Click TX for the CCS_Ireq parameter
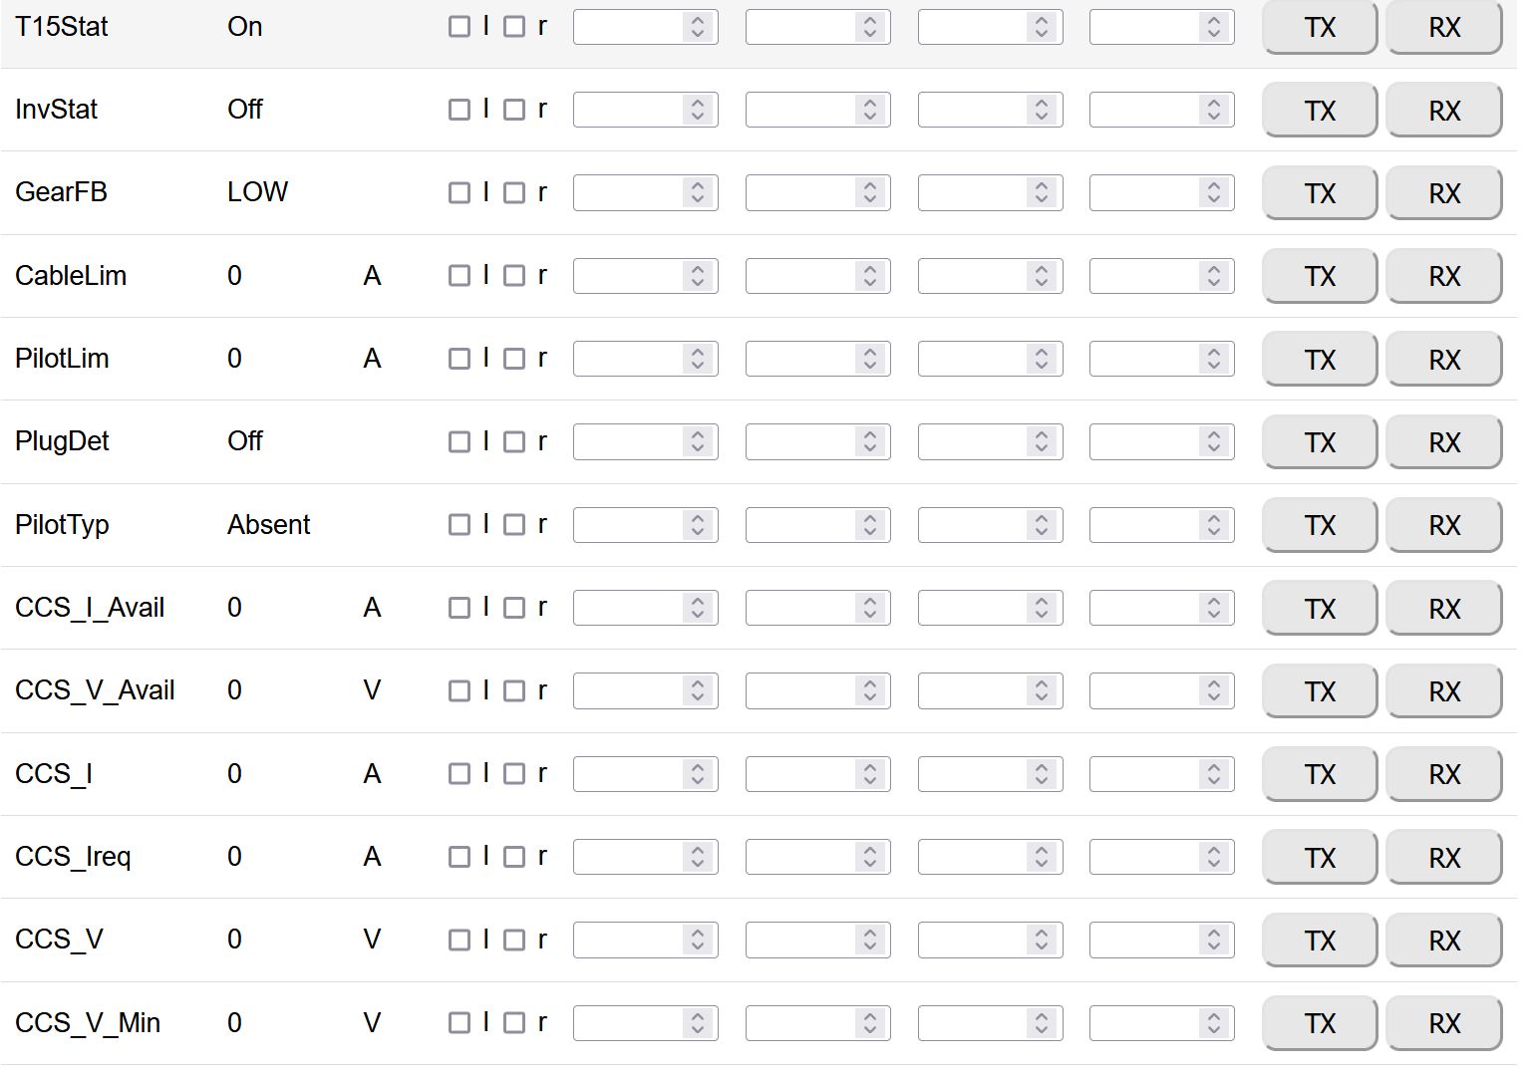Viewport: 1534px width, 1077px height. pos(1319,858)
